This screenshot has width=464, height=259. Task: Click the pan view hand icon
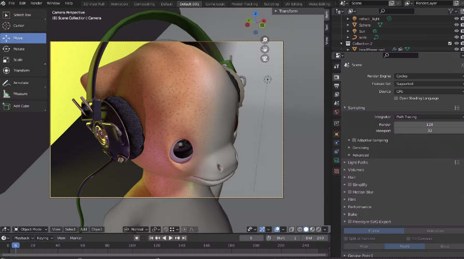pyautogui.click(x=265, y=49)
